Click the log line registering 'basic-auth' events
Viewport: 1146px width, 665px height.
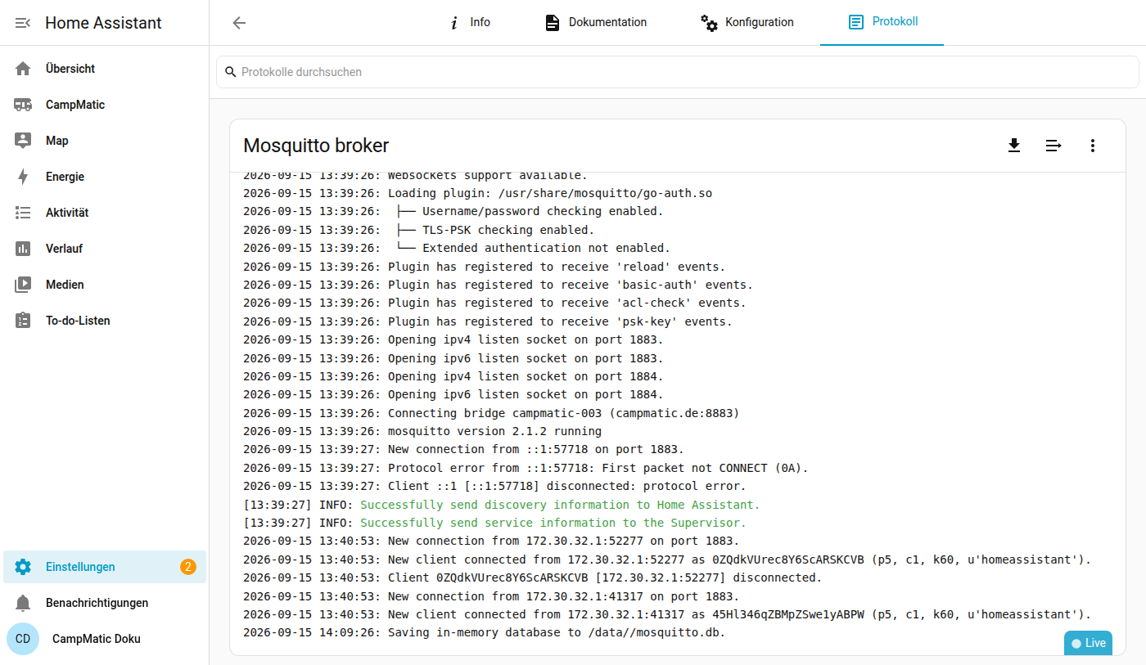(x=498, y=285)
